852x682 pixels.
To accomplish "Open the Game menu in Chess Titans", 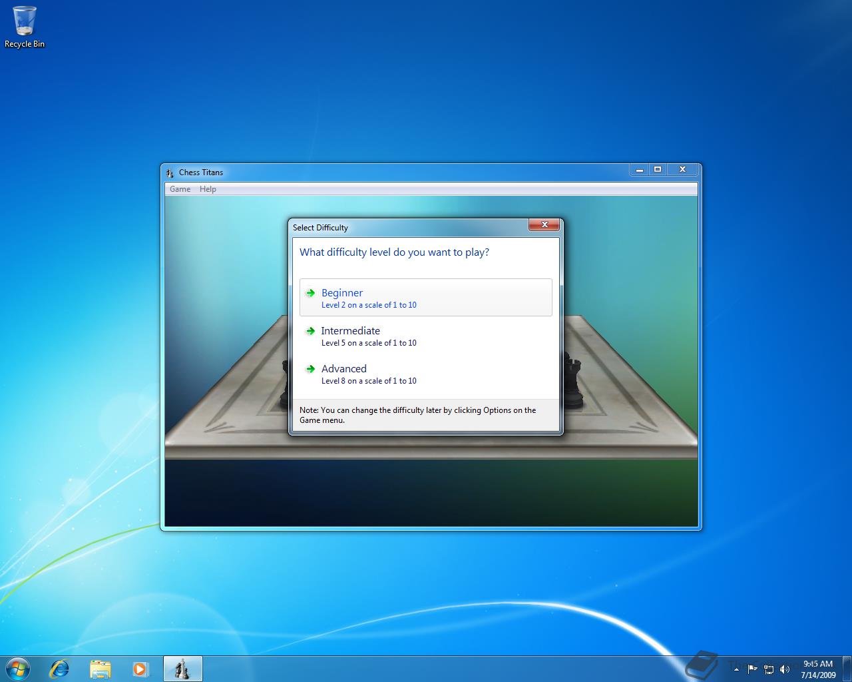I will [180, 189].
